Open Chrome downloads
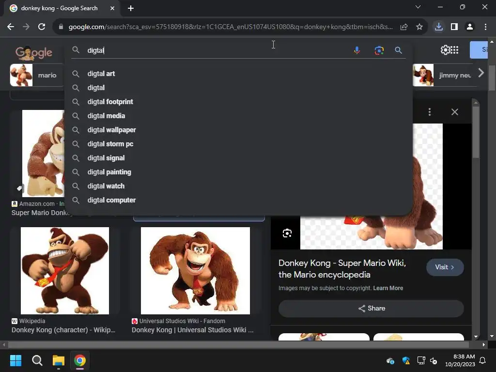 tap(439, 27)
